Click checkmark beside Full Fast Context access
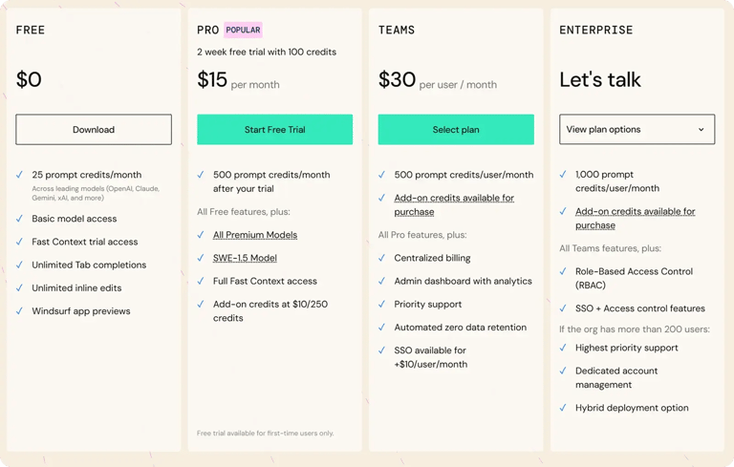The width and height of the screenshot is (734, 467). [x=201, y=281]
